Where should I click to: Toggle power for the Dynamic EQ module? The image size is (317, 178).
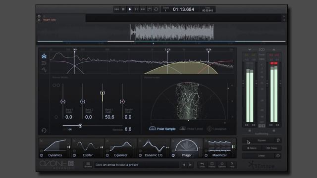140,155
